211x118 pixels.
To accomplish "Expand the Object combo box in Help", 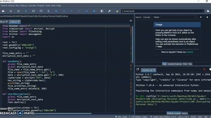I will pyautogui.click(x=196, y=17).
